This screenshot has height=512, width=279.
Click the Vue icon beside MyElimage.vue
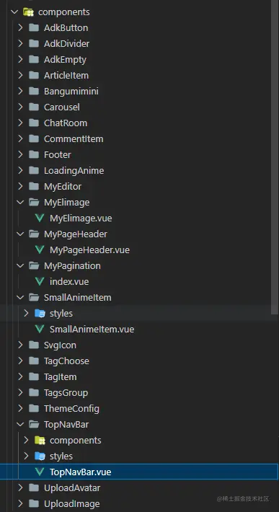click(40, 219)
